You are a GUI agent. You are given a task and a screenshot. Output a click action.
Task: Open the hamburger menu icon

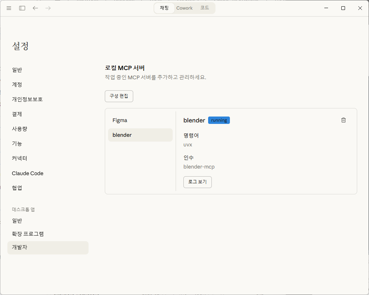coord(9,8)
